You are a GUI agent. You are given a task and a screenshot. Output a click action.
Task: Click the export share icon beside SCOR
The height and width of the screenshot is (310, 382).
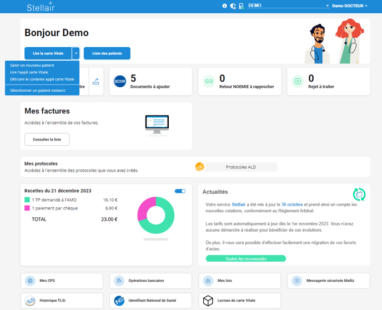point(95,82)
